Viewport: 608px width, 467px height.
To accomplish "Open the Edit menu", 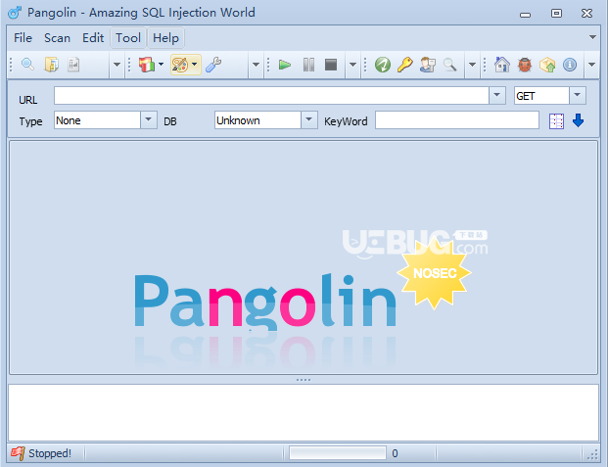I will [93, 38].
